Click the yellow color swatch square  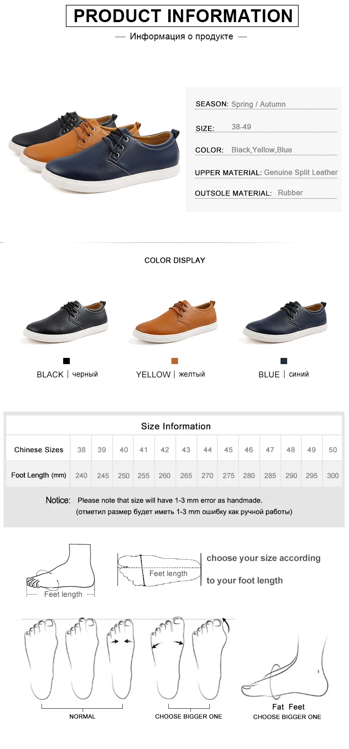tap(174, 361)
